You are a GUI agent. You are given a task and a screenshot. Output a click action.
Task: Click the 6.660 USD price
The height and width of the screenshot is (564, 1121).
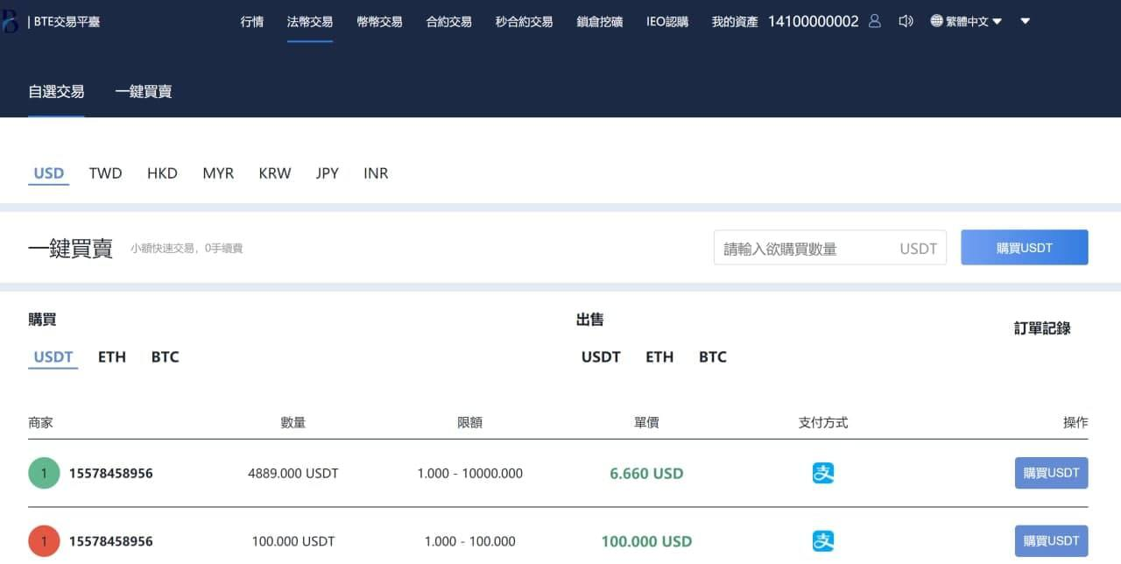(646, 473)
